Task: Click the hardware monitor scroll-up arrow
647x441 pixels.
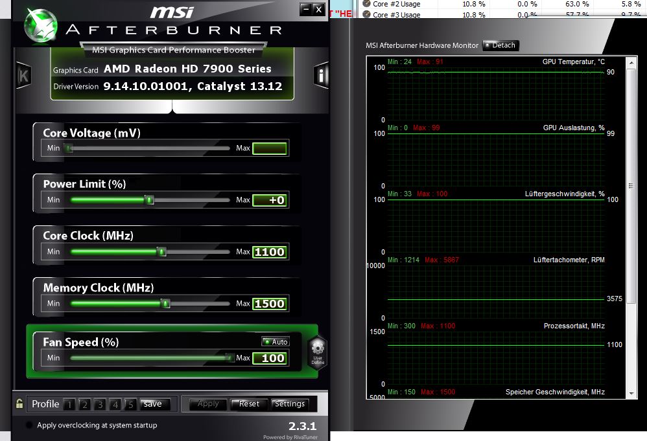Action: (631, 62)
